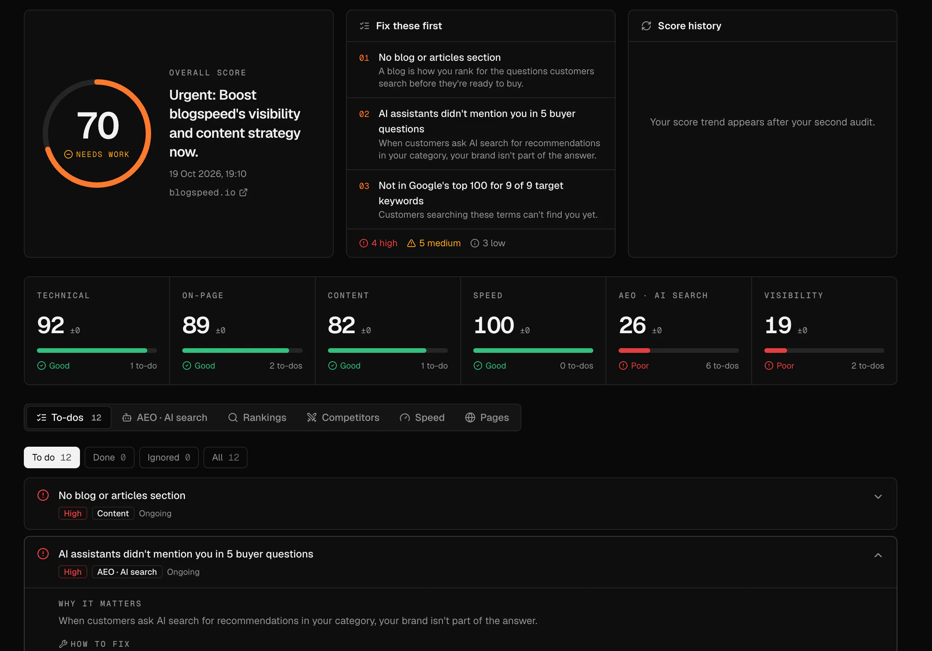
Task: Click the 3 low severity count
Action: tap(488, 243)
